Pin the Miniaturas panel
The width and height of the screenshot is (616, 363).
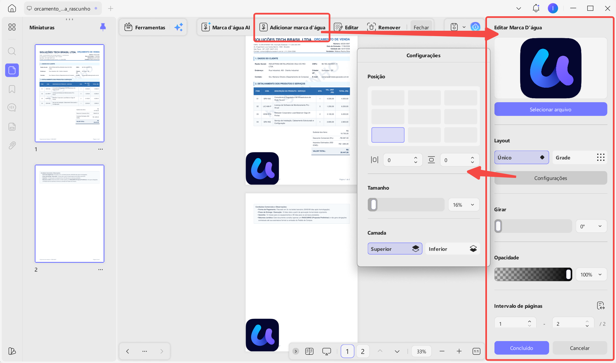103,27
